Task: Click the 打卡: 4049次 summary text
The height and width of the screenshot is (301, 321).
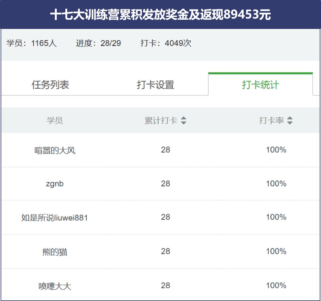Action: [166, 43]
